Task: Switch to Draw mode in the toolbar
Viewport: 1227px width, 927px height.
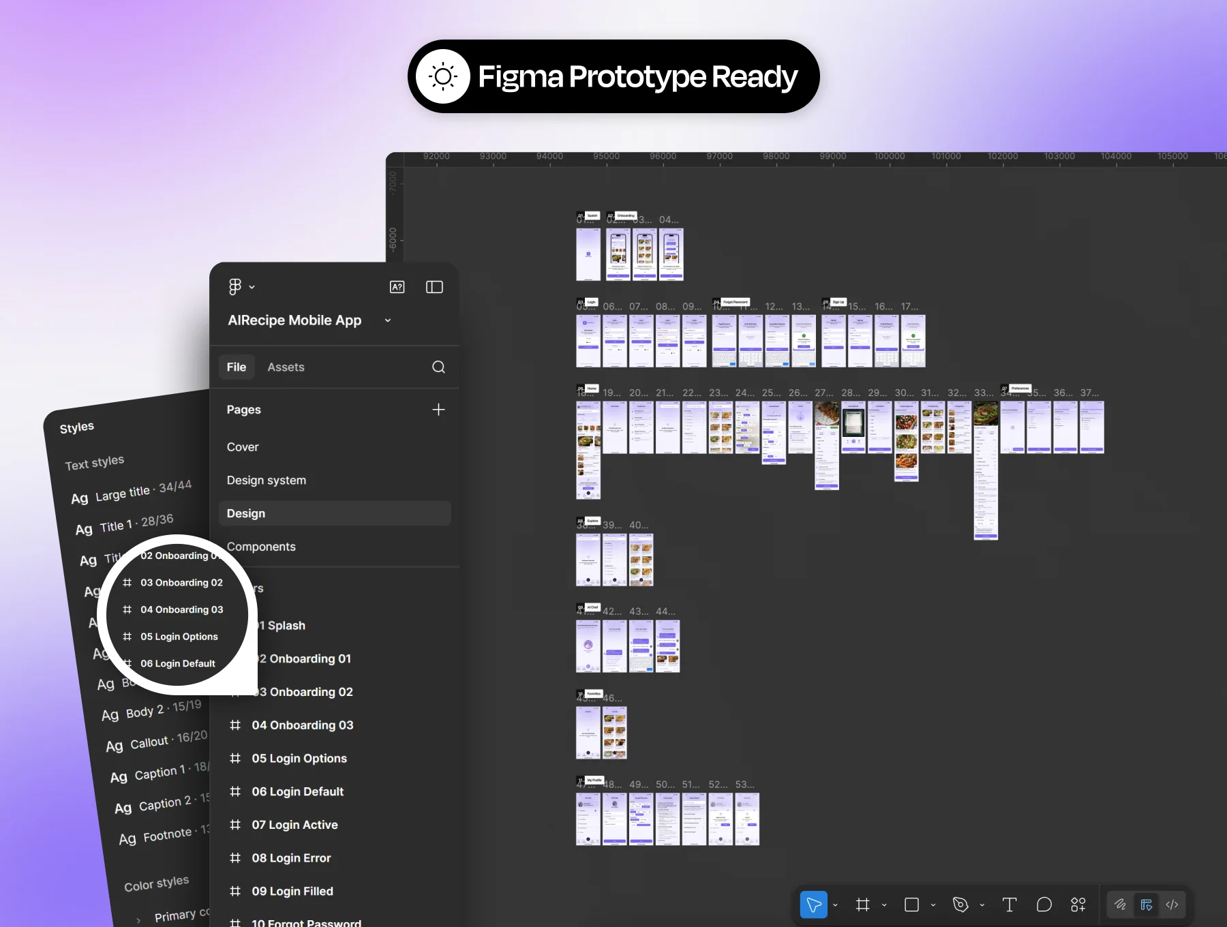Action: pos(1120,905)
